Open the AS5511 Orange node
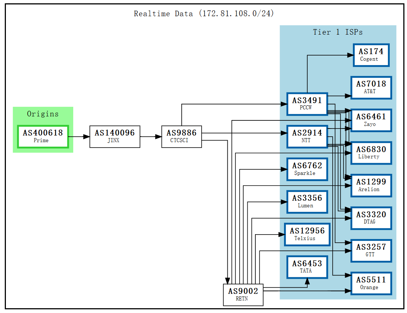407x313 pixels. [371, 283]
